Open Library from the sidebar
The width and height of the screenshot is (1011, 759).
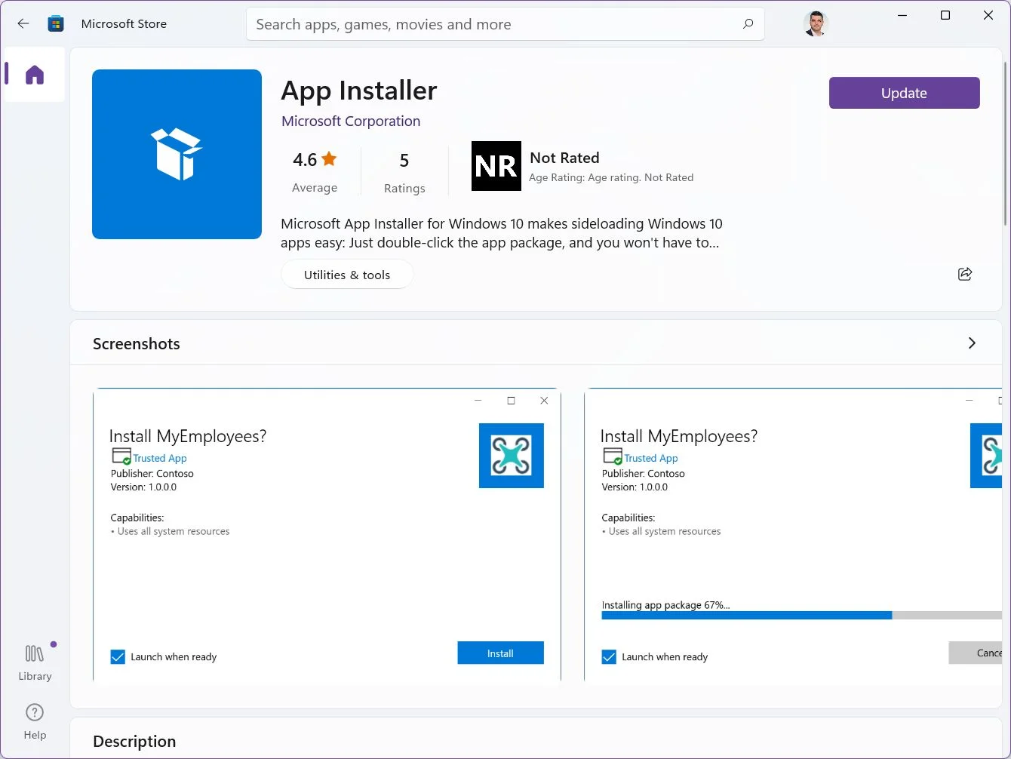click(35, 662)
